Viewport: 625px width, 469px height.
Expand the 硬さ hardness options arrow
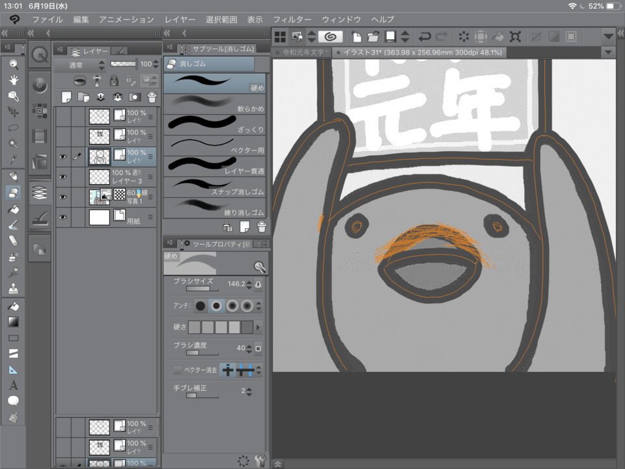point(259,326)
